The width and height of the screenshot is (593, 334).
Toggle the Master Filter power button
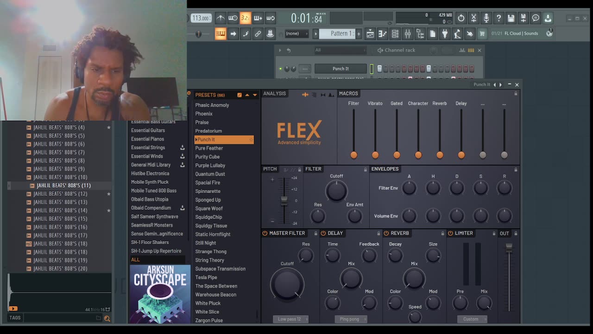265,233
